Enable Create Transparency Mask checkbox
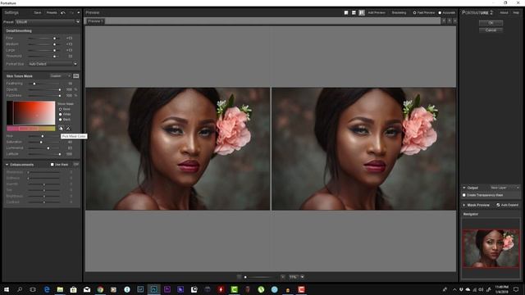This screenshot has width=525, height=295. [464, 195]
